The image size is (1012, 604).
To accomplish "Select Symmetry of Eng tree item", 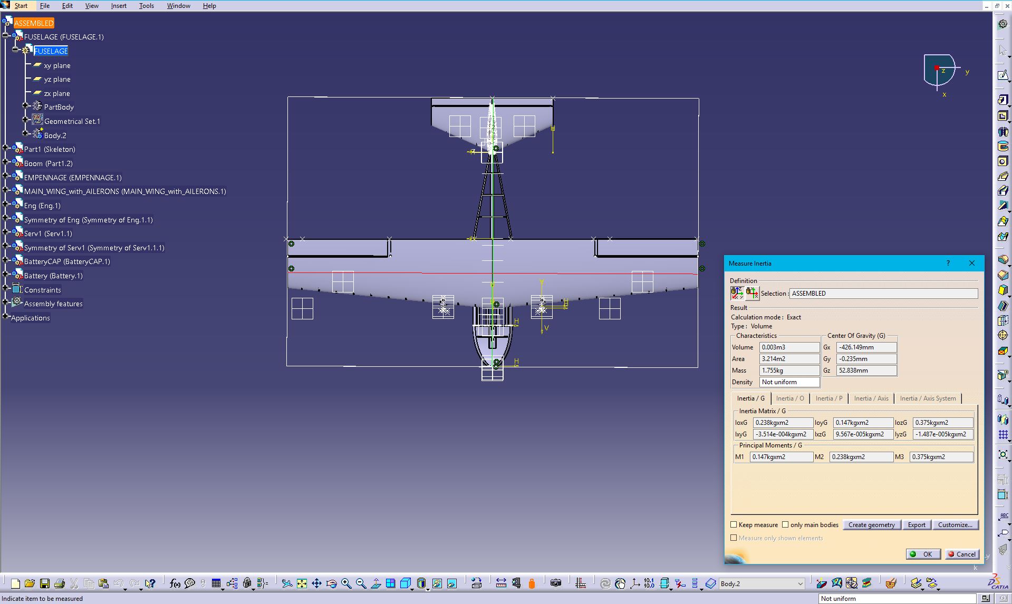I will coord(88,220).
